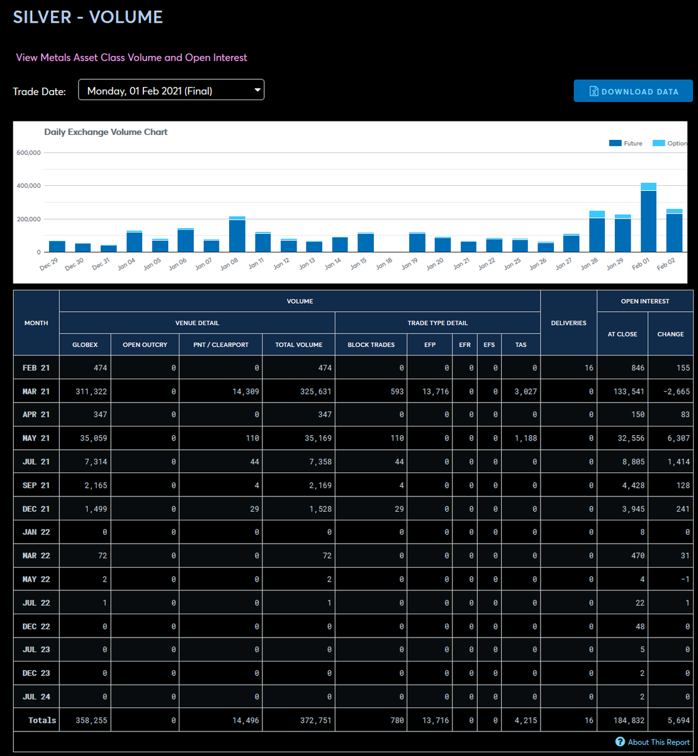
Task: Click the DELIVERIES column header
Action: tap(568, 323)
